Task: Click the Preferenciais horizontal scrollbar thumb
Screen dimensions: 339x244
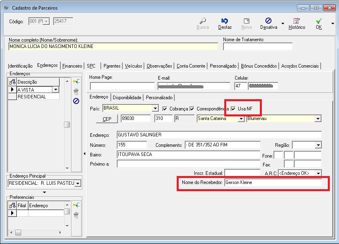Action: point(18,232)
